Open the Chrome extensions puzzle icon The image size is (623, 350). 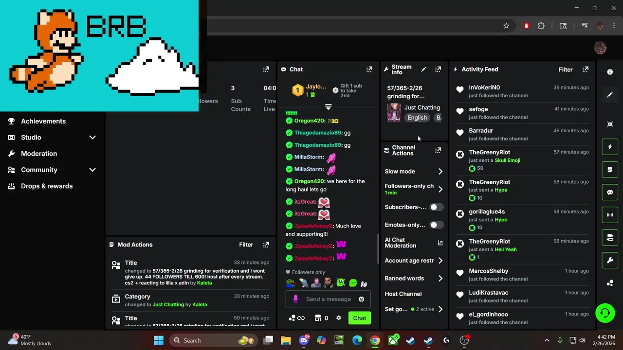click(541, 26)
